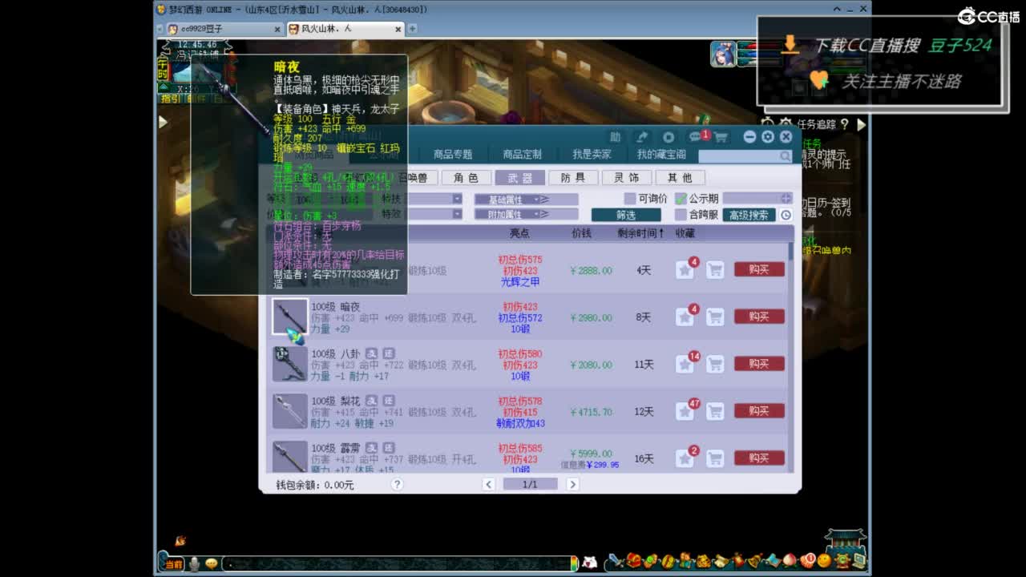Buy the 梨花 weapon
This screenshot has width=1026, height=577.
(759, 411)
